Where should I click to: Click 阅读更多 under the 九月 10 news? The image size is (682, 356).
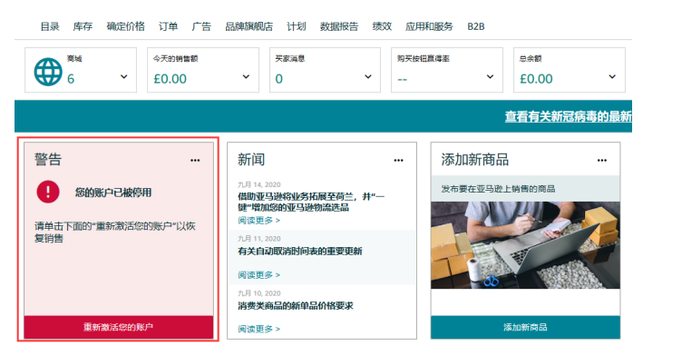click(258, 329)
